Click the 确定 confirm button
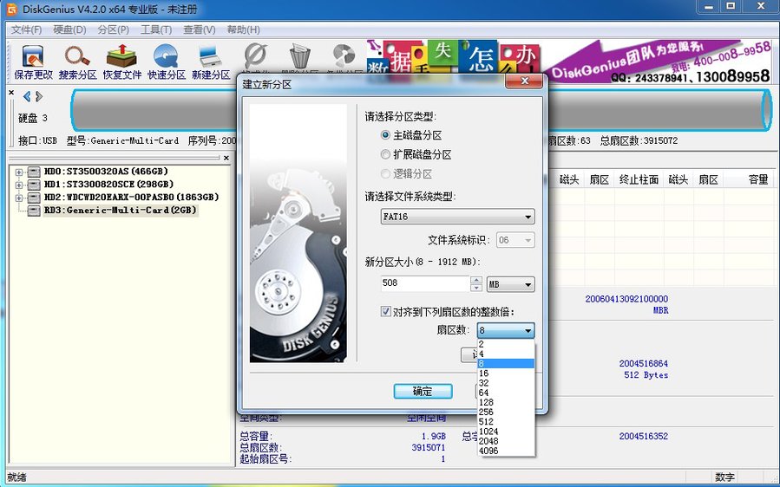The width and height of the screenshot is (780, 487). [423, 392]
